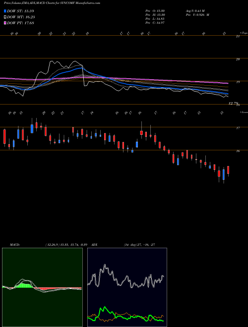Click the 12.79 value near the axis
Screen dimensions: 248x327
(233, 103)
